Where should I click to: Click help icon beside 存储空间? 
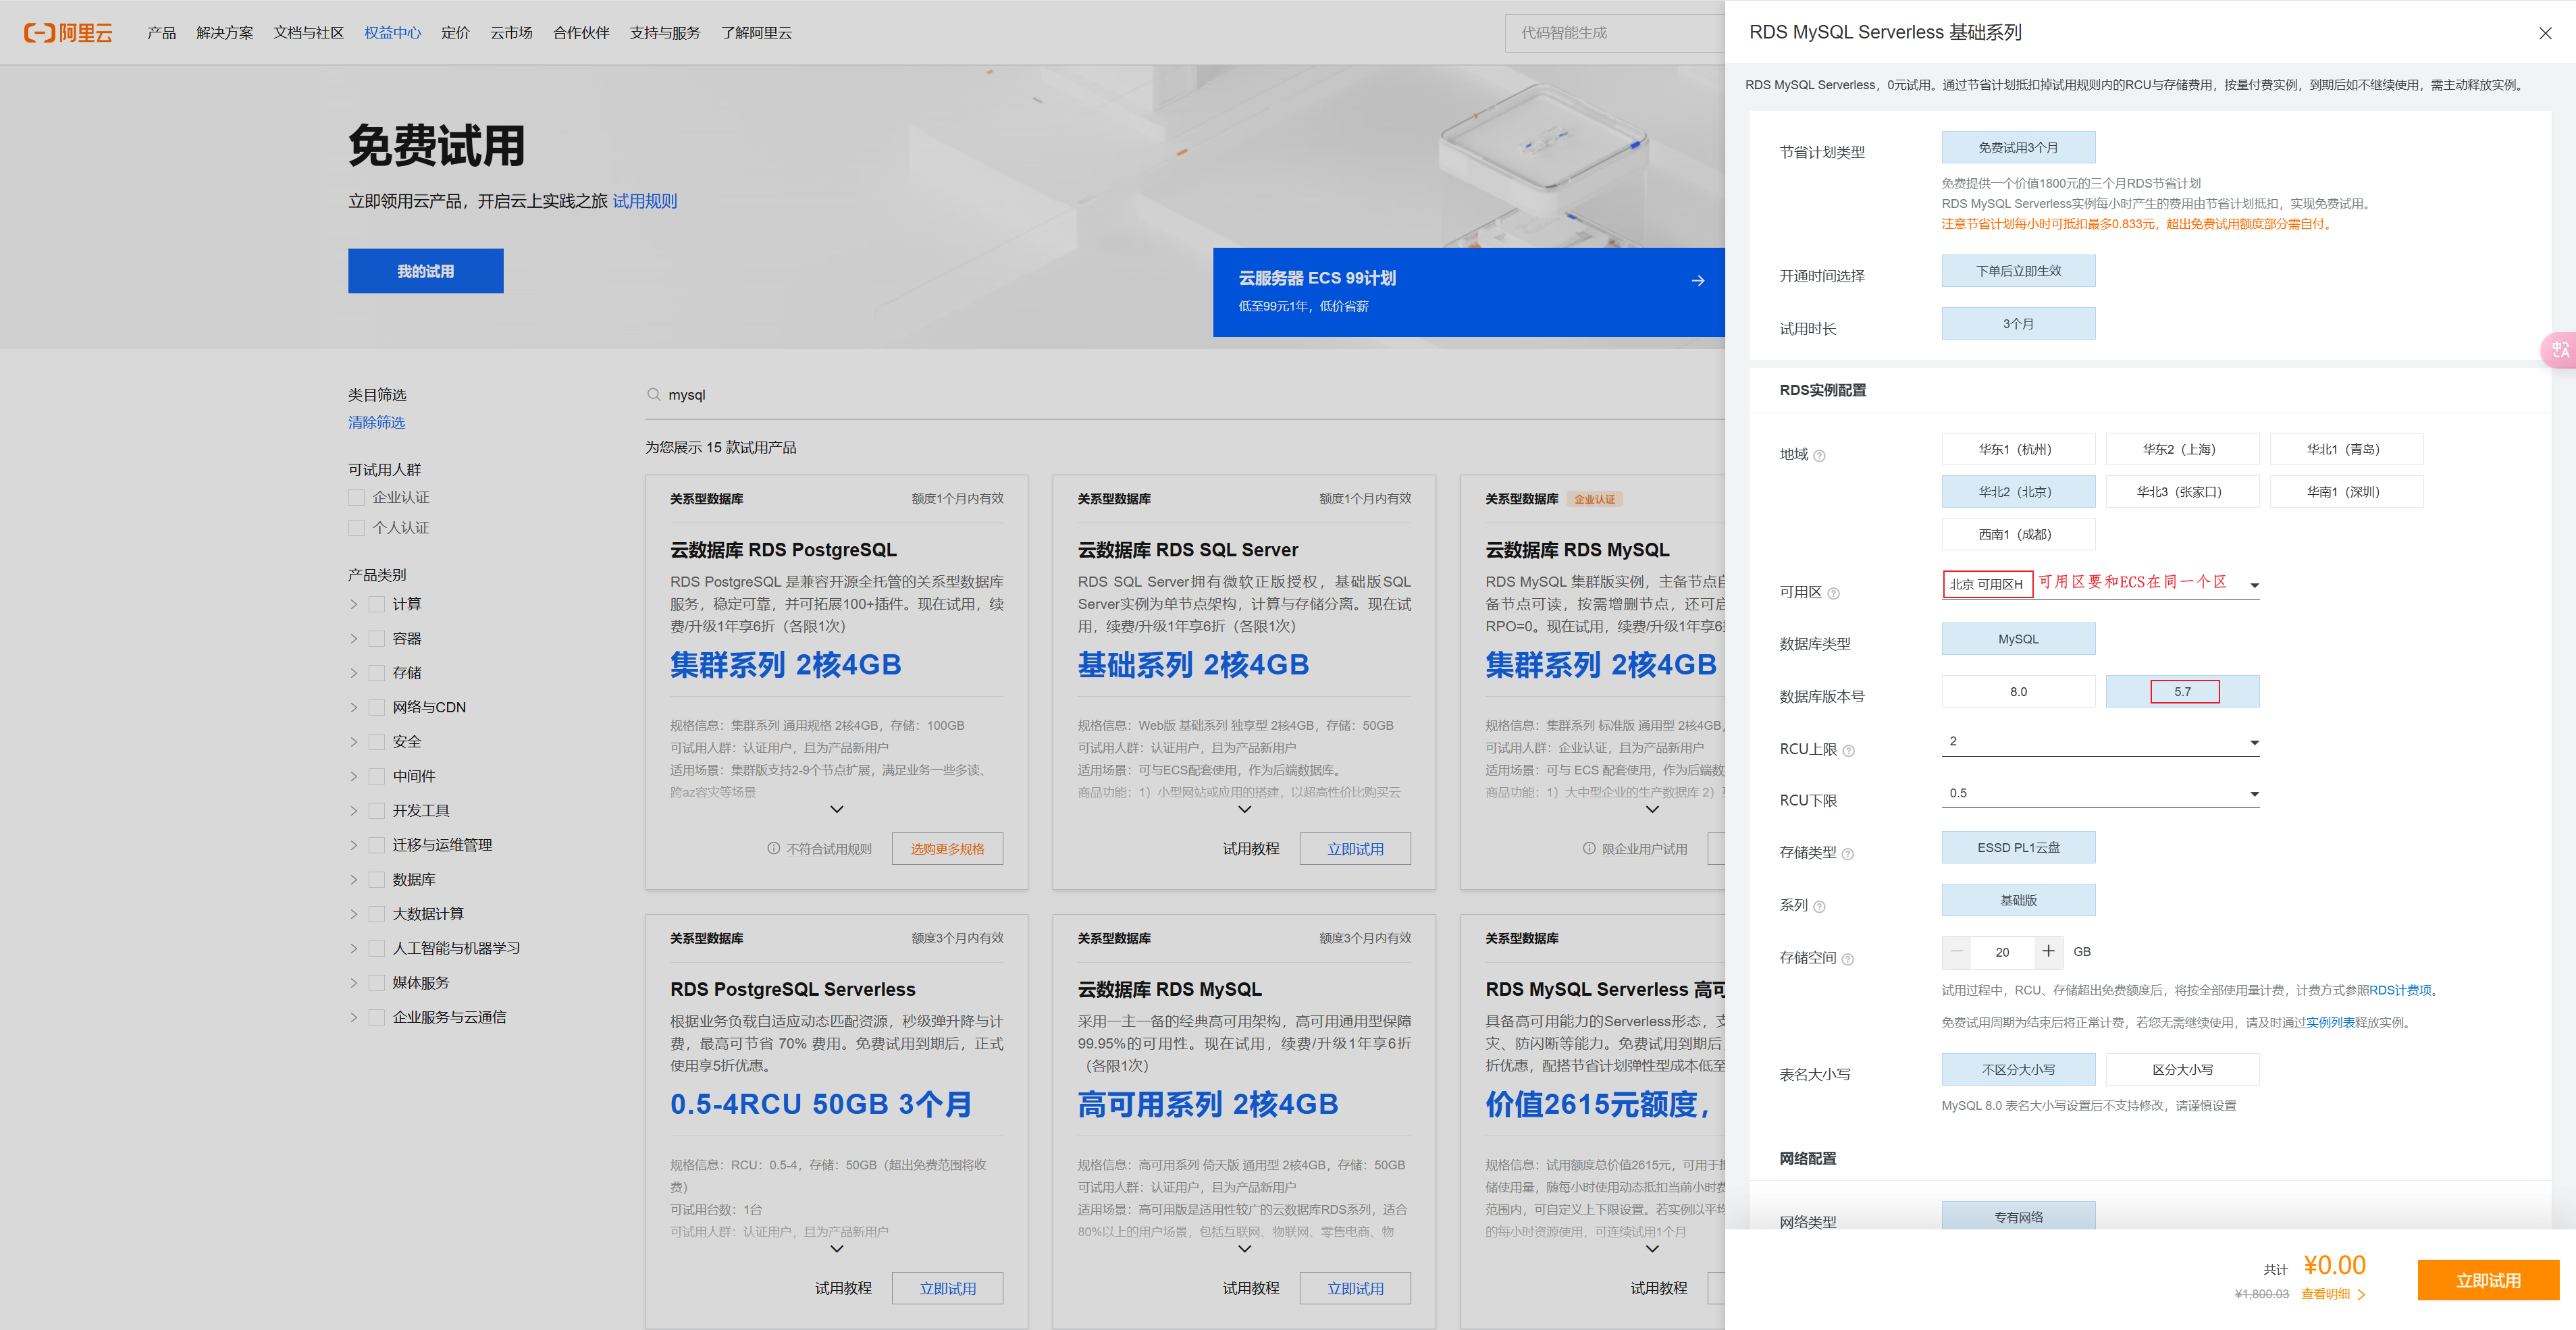[1847, 960]
